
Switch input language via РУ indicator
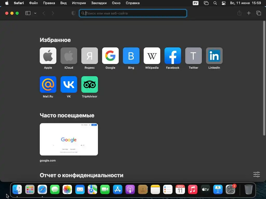[x=196, y=3]
